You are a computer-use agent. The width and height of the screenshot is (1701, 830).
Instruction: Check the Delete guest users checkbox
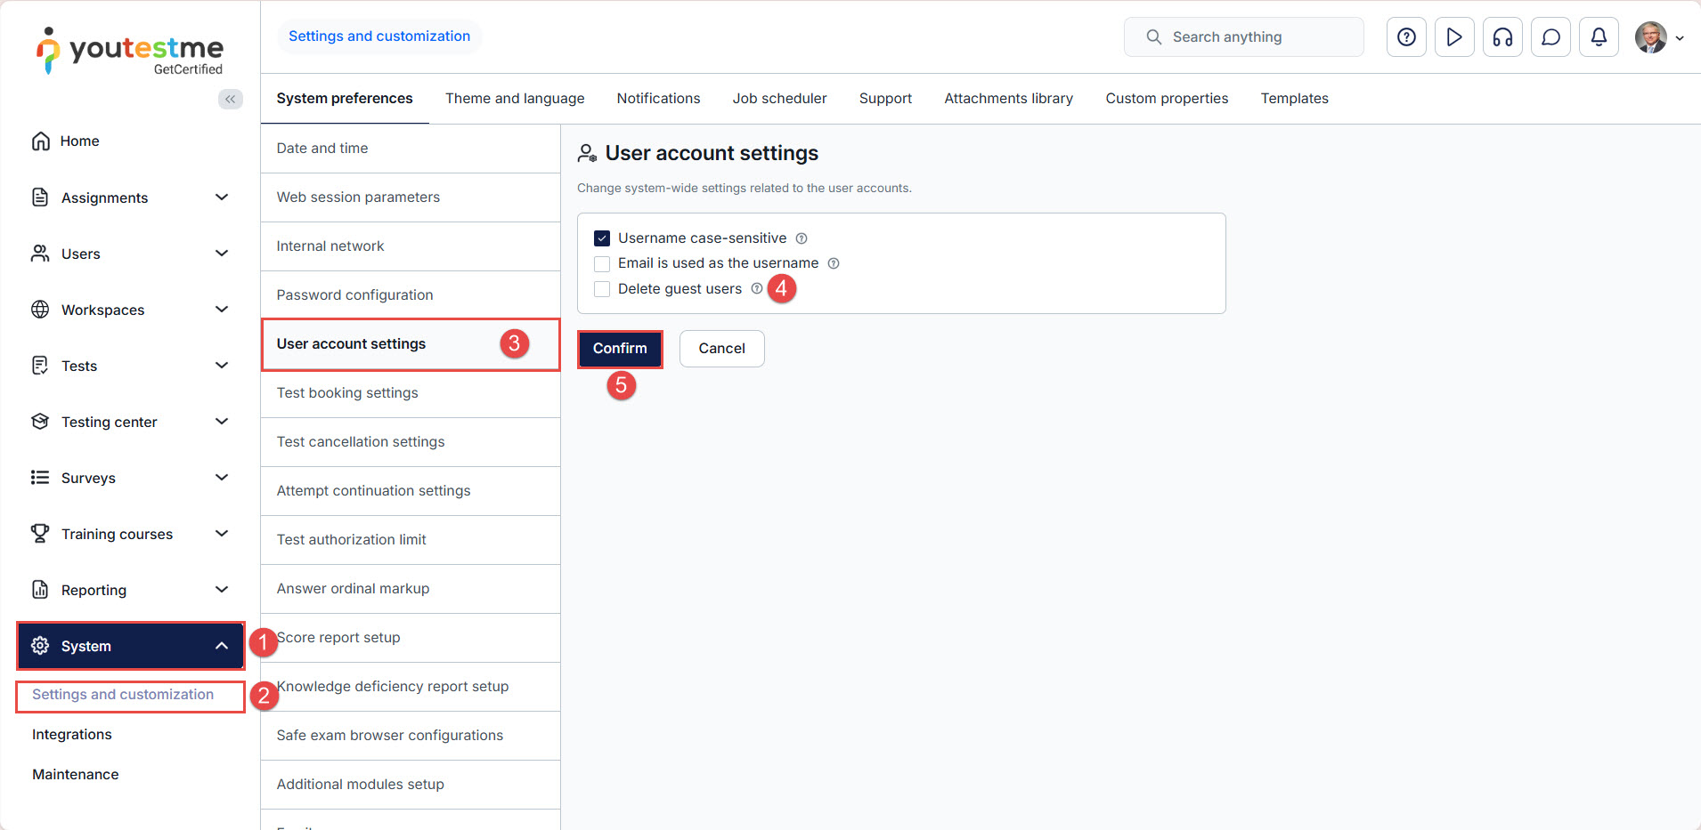pos(602,289)
